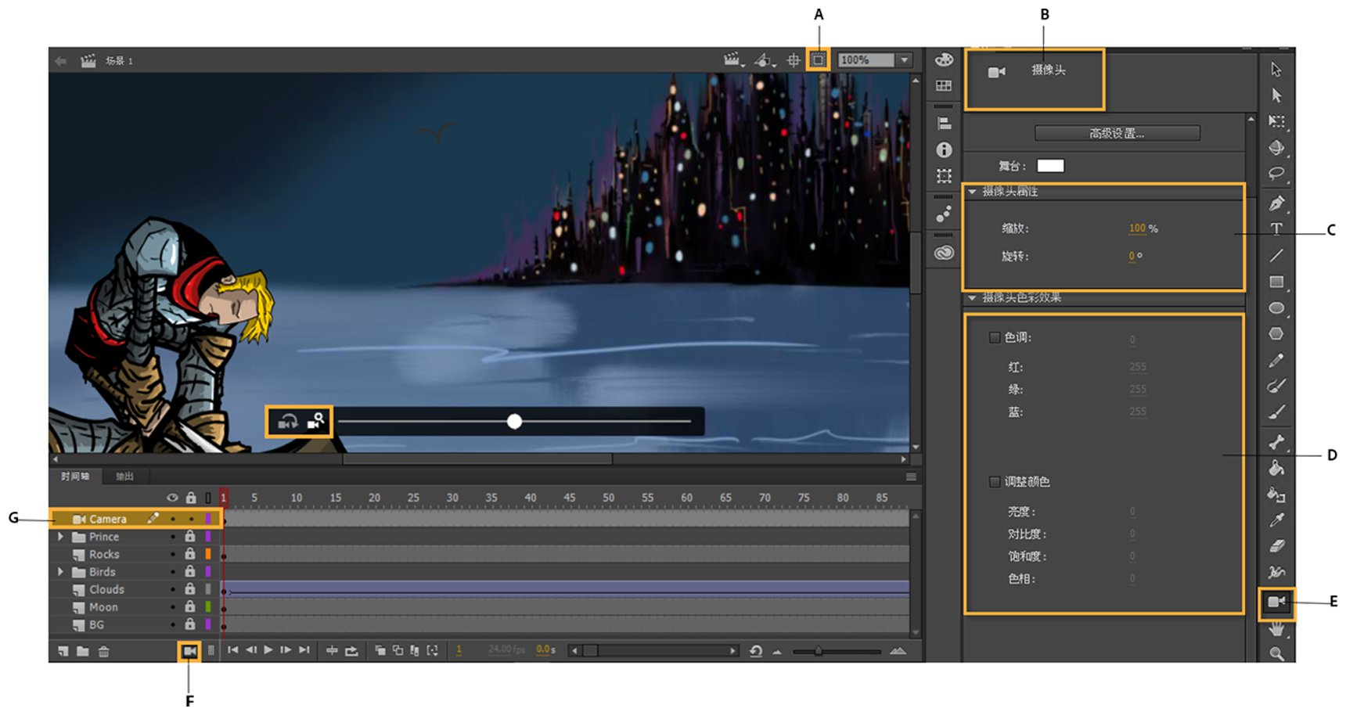Open the stage zoom percentage dropdown
The height and width of the screenshot is (712, 1346).
[905, 60]
